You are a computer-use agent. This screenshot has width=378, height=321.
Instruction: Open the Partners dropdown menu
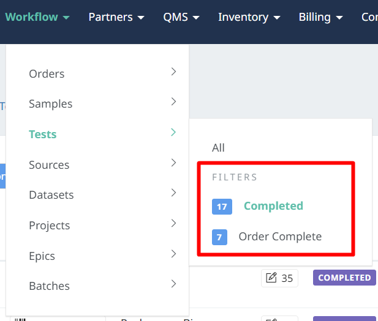[116, 17]
